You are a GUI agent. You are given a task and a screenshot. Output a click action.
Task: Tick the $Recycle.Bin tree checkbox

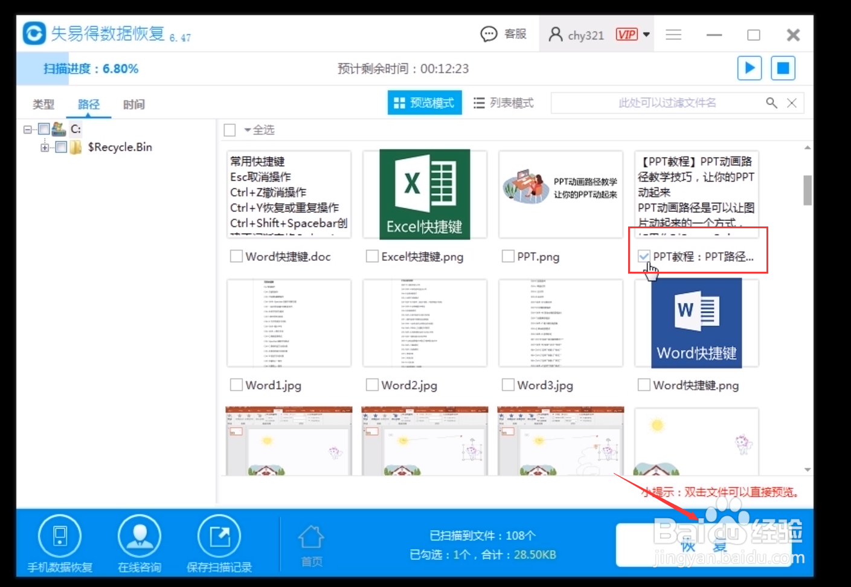tap(61, 147)
